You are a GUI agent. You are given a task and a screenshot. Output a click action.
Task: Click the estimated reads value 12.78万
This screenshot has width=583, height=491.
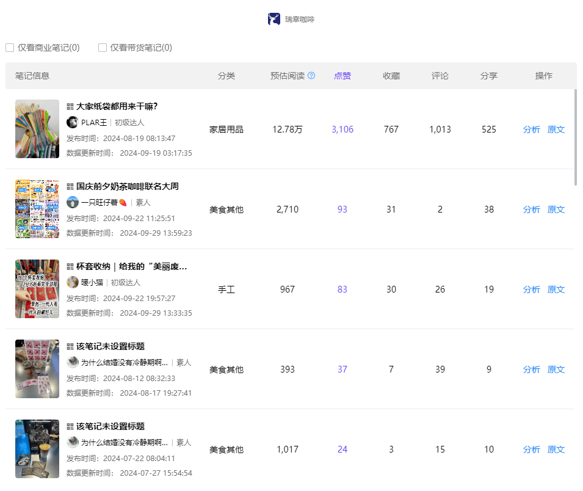click(288, 129)
